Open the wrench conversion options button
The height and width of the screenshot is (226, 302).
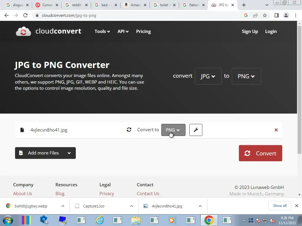[196, 130]
